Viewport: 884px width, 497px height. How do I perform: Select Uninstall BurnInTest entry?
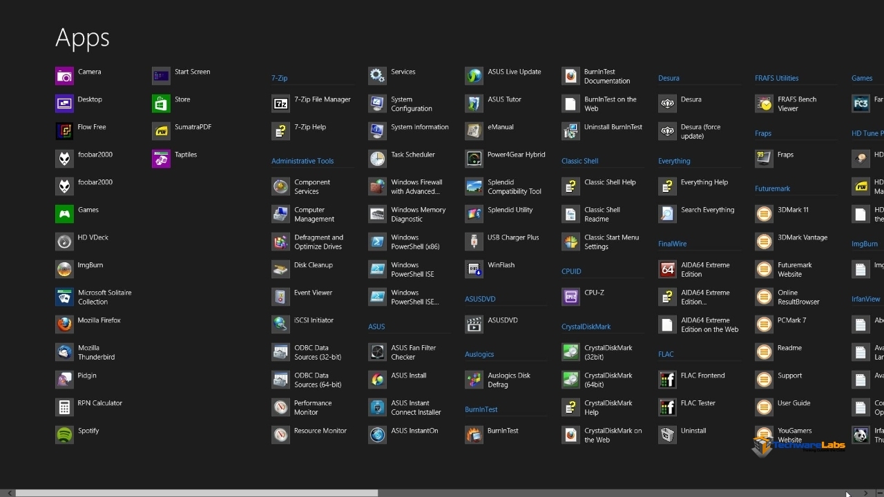pos(602,131)
